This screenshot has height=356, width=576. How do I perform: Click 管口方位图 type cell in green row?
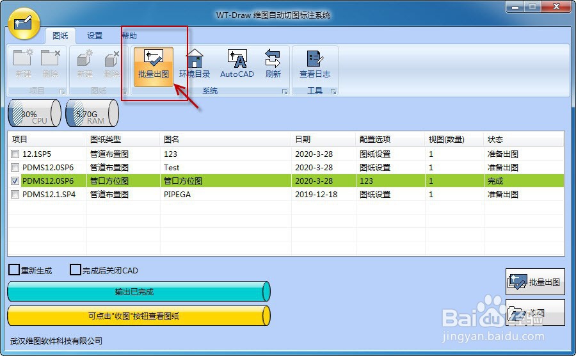click(x=109, y=181)
